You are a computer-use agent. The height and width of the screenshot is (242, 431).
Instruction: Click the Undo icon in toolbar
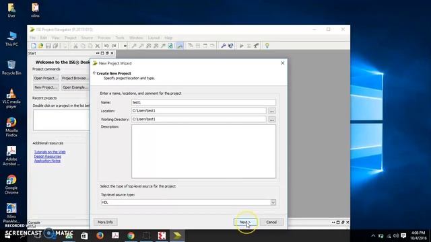pyautogui.click(x=106, y=46)
